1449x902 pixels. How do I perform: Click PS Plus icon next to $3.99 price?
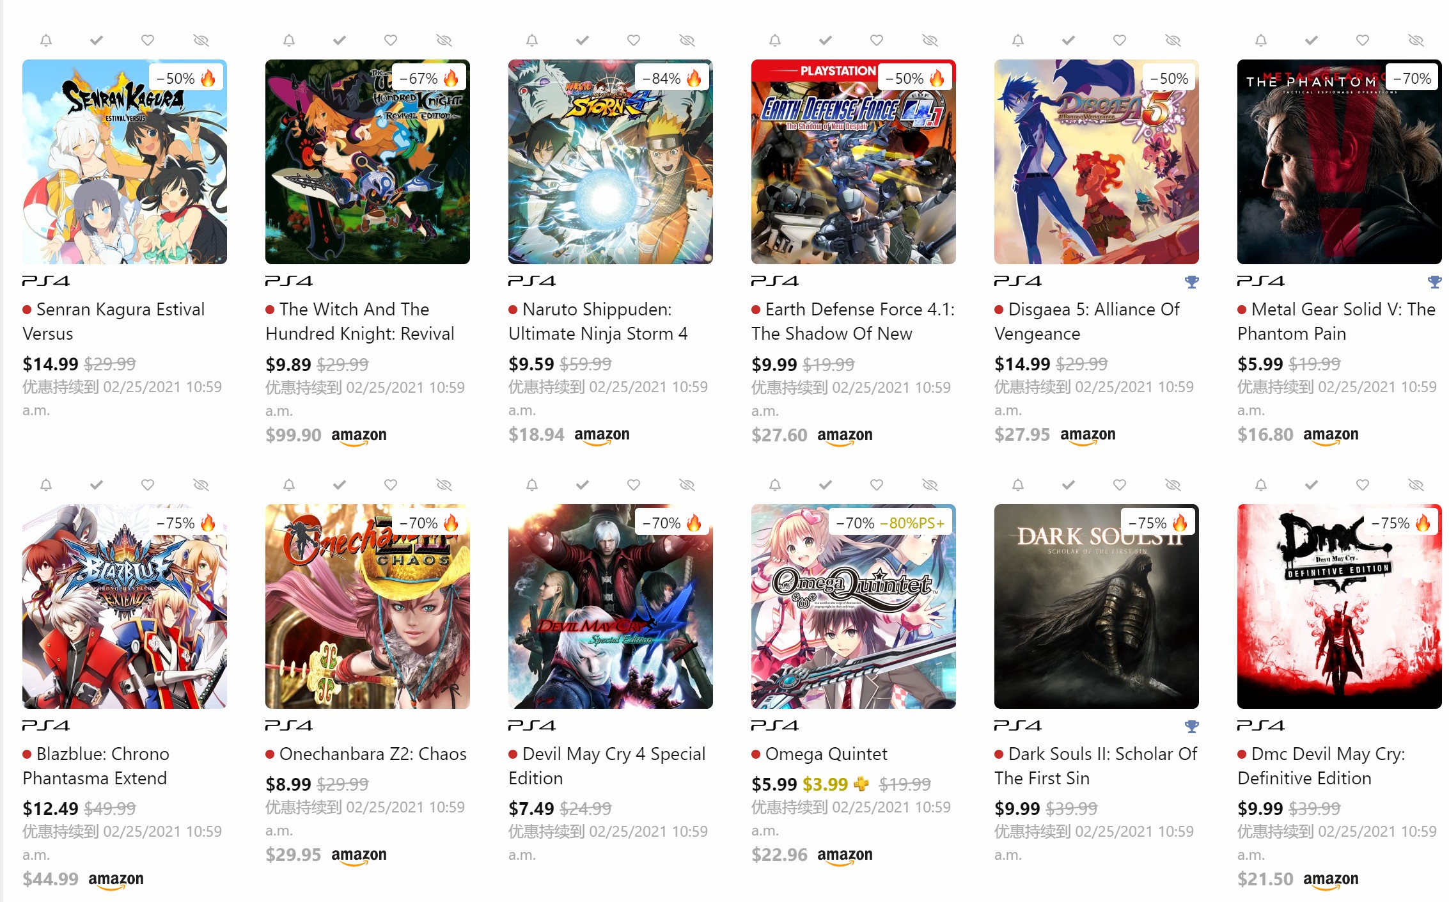(862, 784)
